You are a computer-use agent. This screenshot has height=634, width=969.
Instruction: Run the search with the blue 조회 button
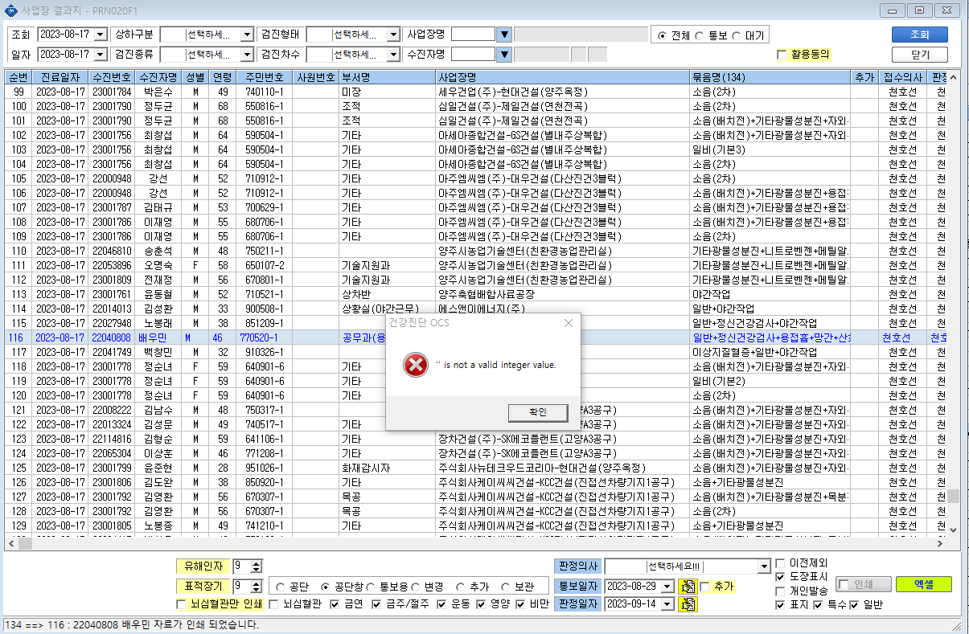[x=919, y=35]
